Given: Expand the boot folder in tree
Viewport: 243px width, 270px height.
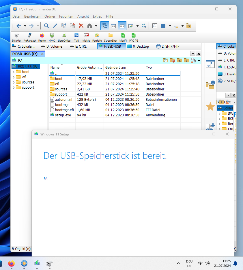Looking at the screenshot, I should pos(14,72).
